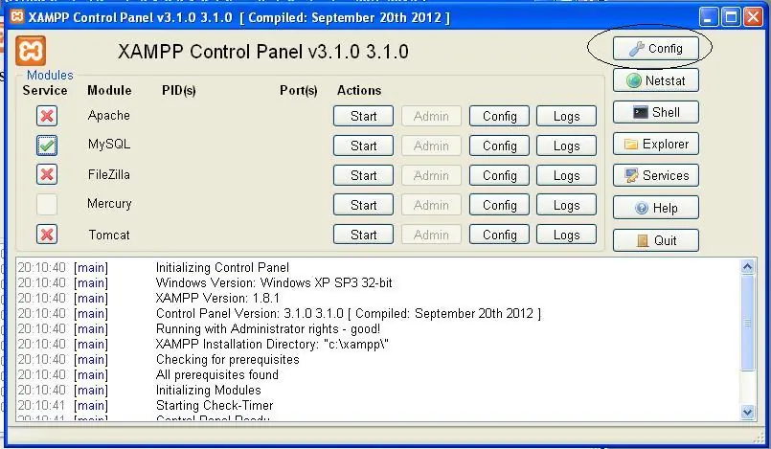View Logs for FileZilla

tap(566, 175)
